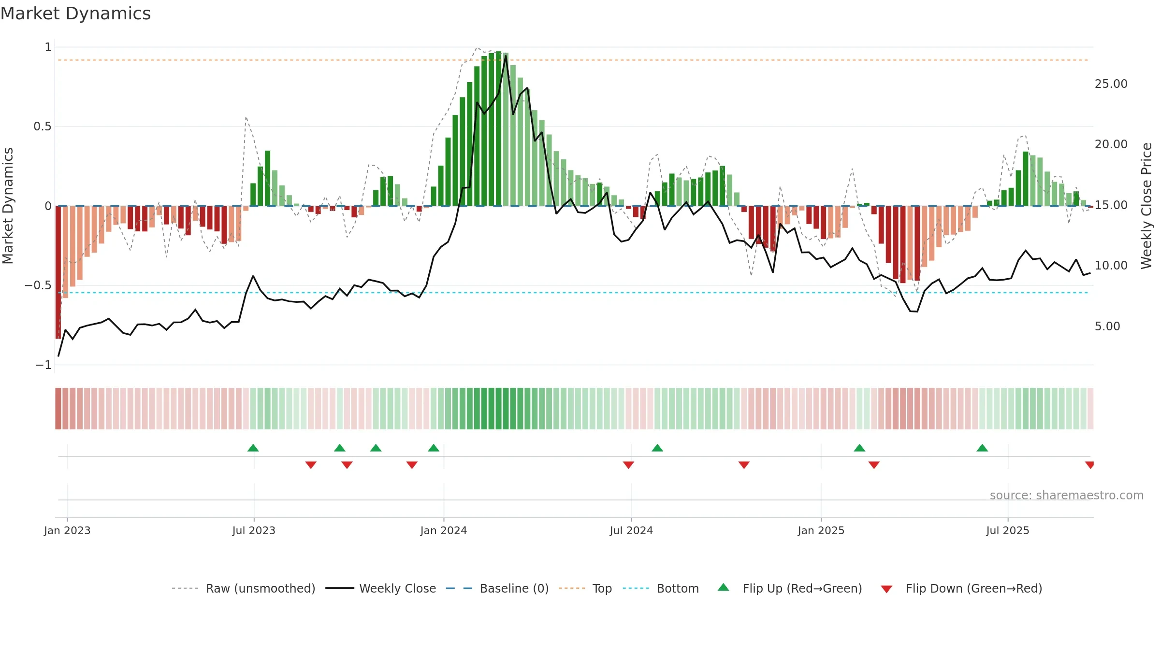Click the 20.00 price axis label
This screenshot has height=652, width=1160.
pyautogui.click(x=1111, y=144)
